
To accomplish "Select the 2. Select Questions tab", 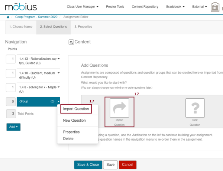I will [53, 27].
